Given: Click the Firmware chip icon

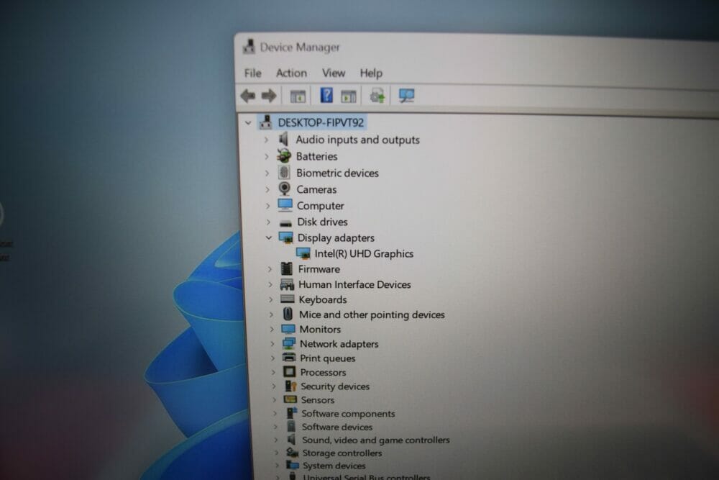Looking at the screenshot, I should click(x=287, y=268).
